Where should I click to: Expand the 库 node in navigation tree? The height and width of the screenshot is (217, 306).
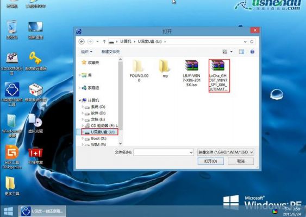coord(79,75)
